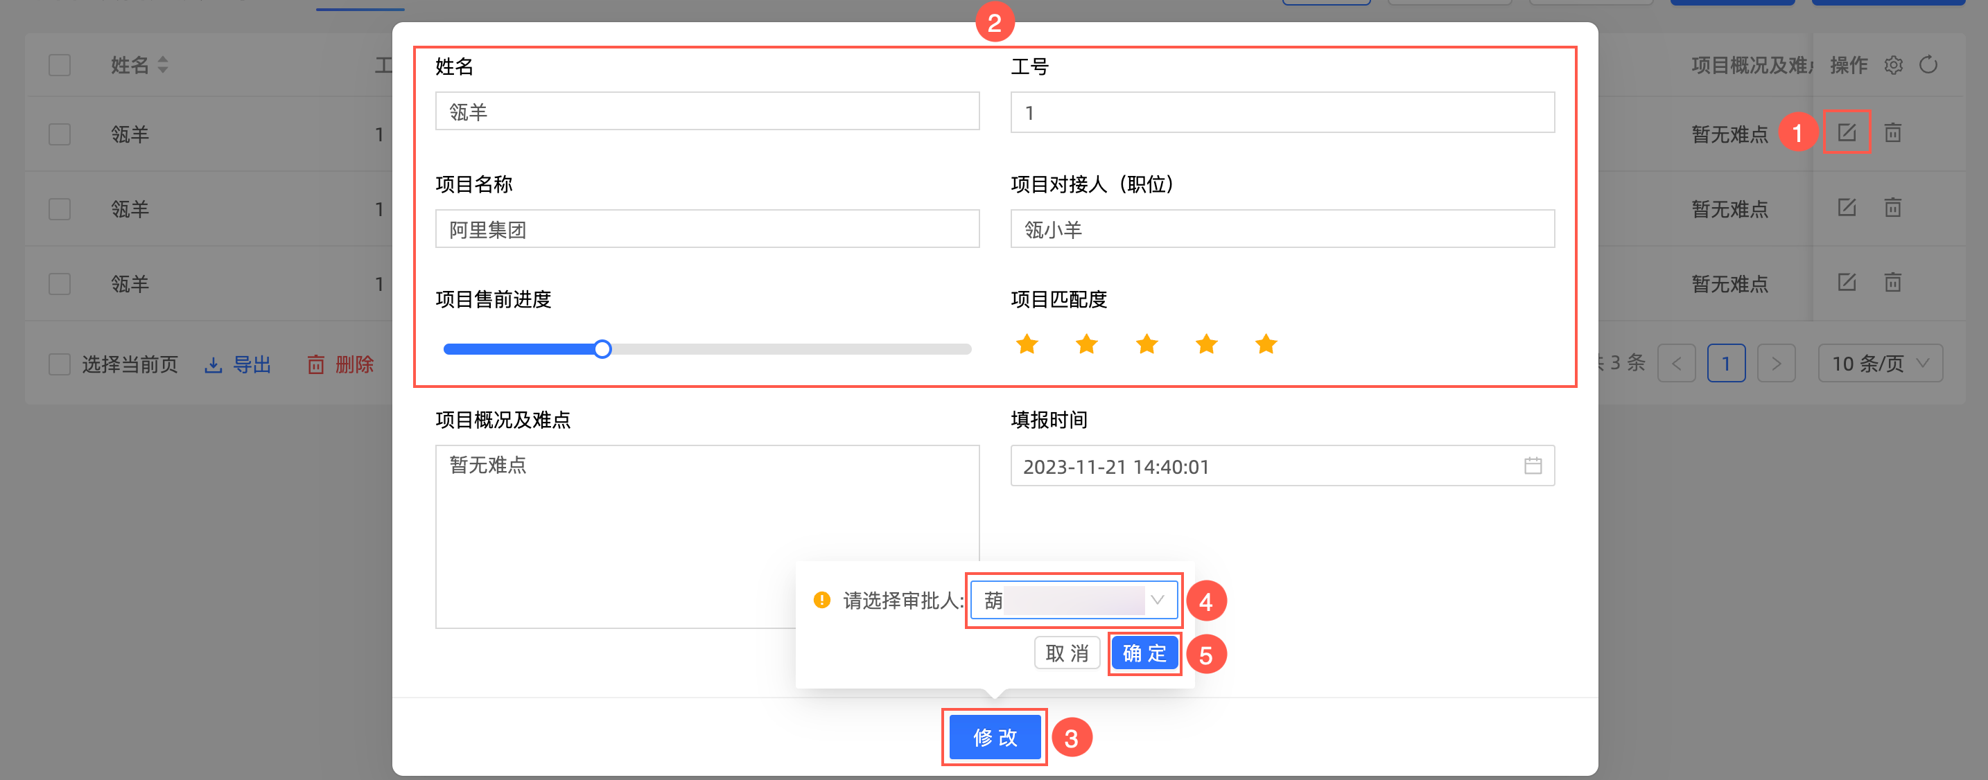The height and width of the screenshot is (780, 1988).
Task: Click the table refresh icon
Action: [x=1928, y=65]
